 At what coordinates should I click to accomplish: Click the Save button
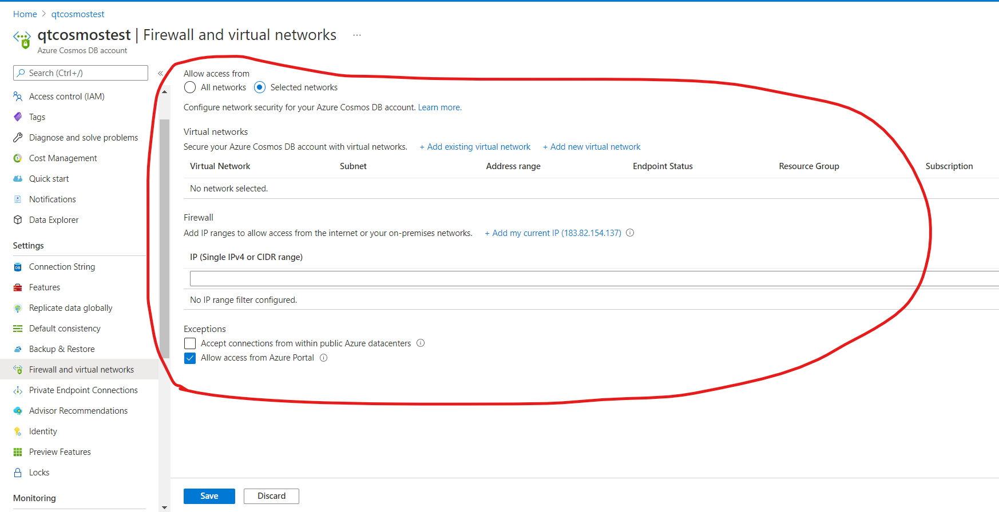pyautogui.click(x=209, y=496)
